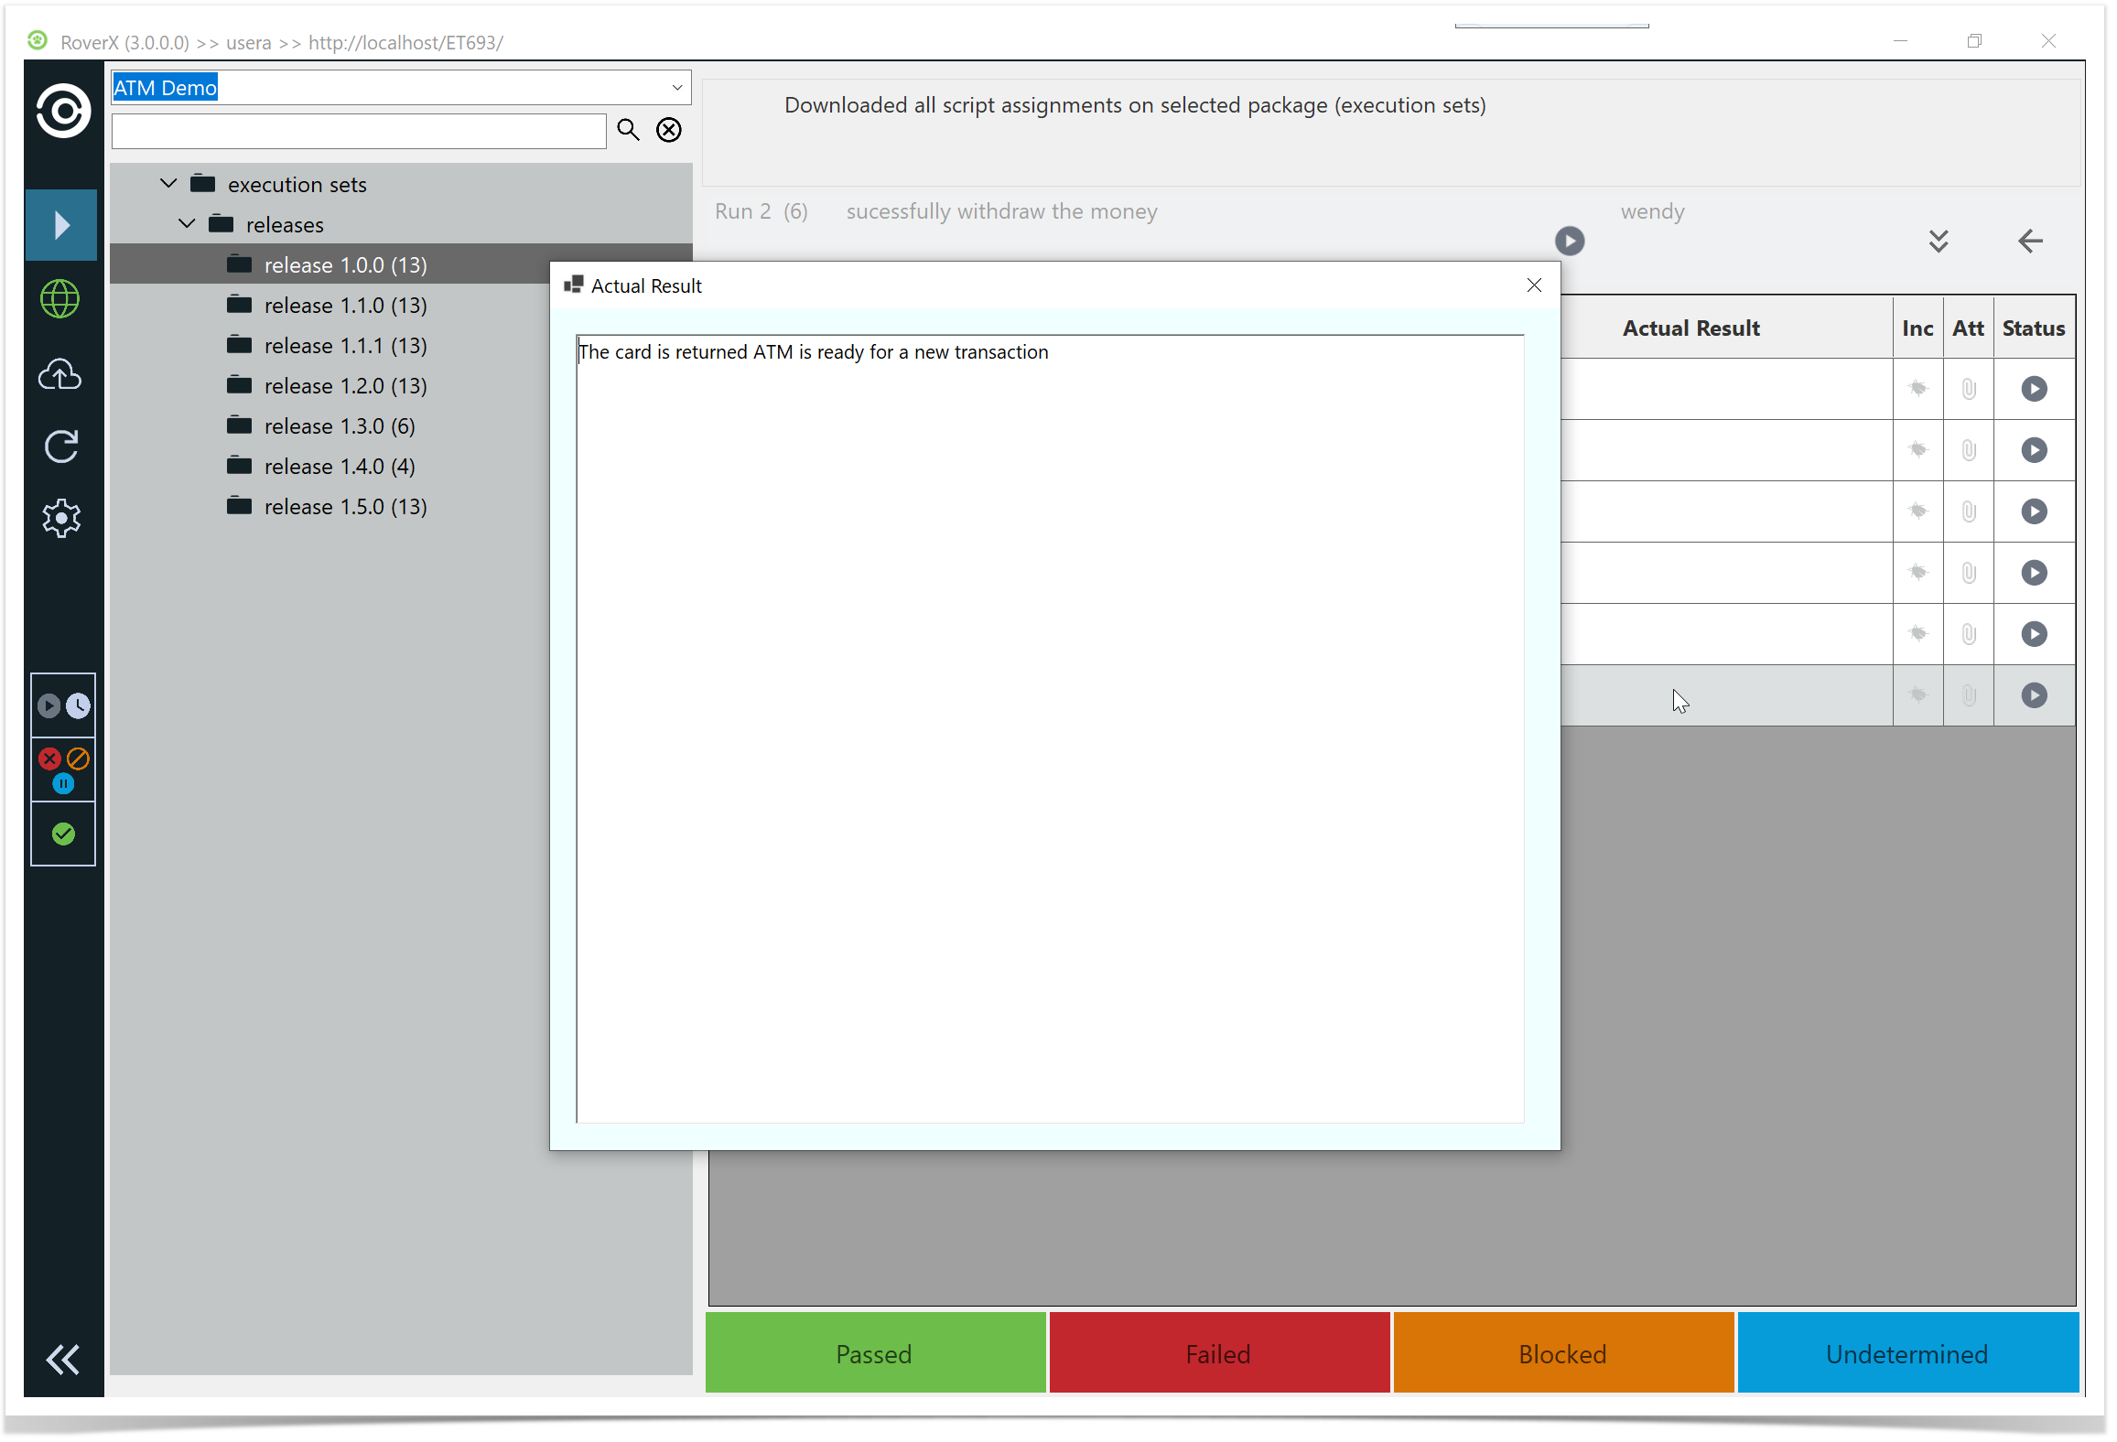Mark step as Failed

point(1218,1353)
